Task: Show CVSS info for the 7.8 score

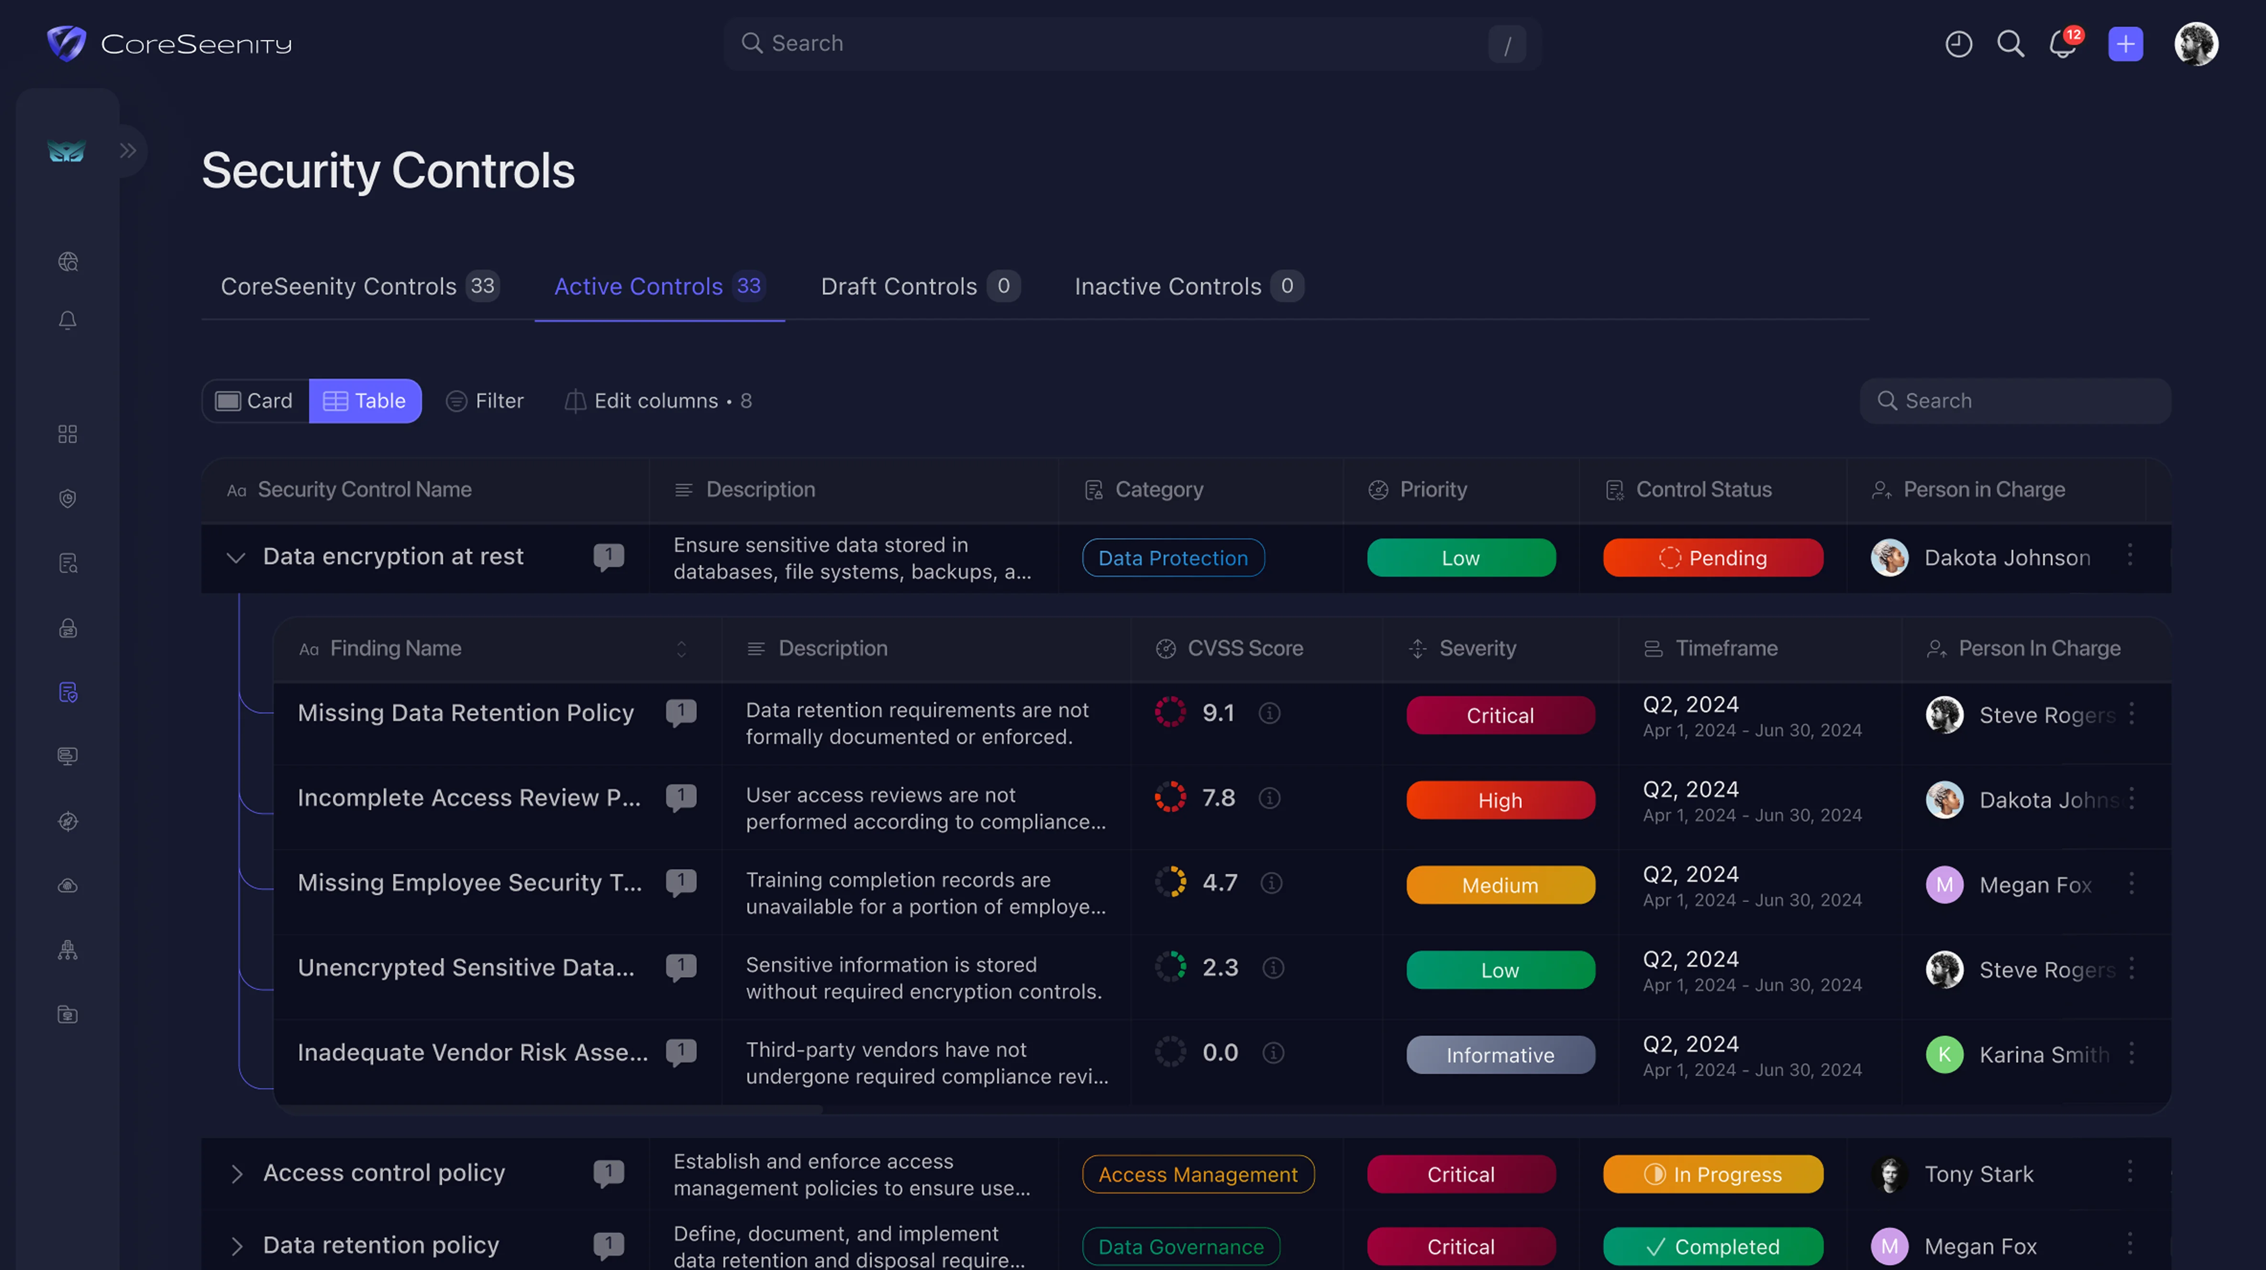Action: (1269, 798)
